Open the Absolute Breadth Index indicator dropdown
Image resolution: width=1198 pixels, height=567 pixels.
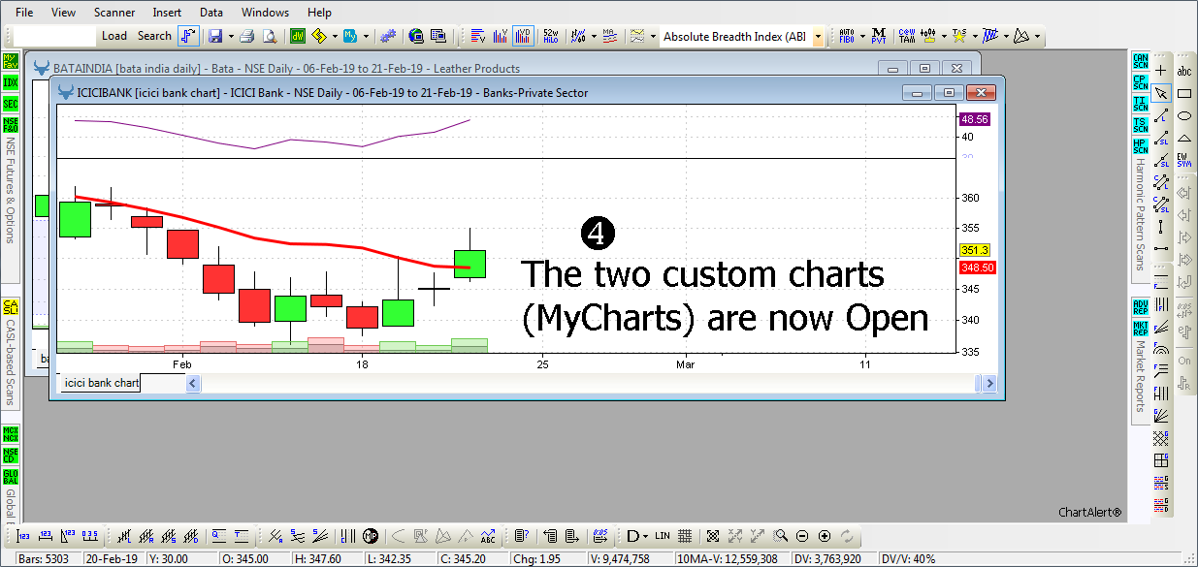pos(818,37)
